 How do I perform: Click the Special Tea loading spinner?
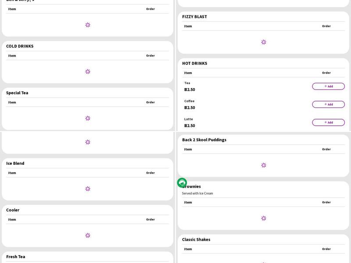[x=88, y=118]
